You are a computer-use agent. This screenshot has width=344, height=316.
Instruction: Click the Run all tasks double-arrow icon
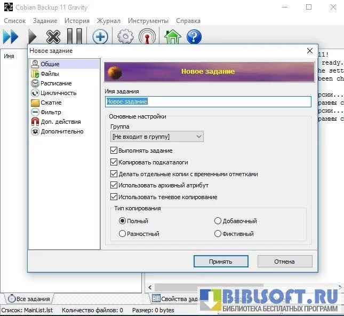click(11, 37)
